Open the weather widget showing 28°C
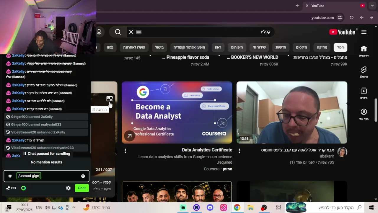Image resolution: width=378 pixels, height=213 pixels. point(96,208)
